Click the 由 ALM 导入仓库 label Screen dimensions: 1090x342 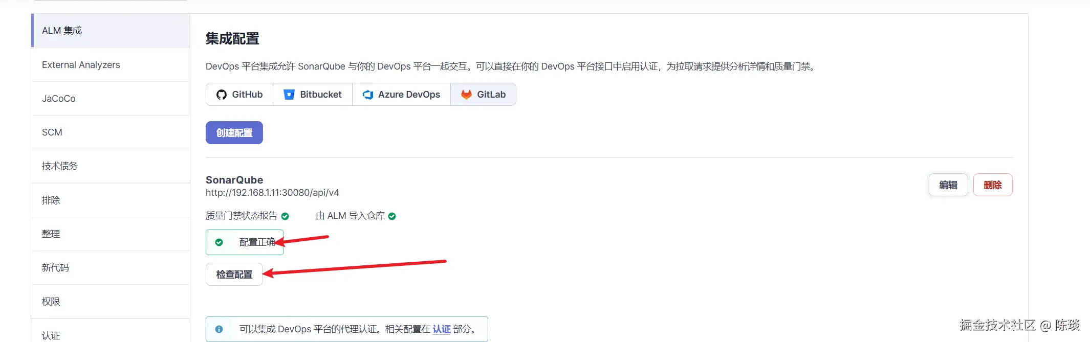pos(350,216)
